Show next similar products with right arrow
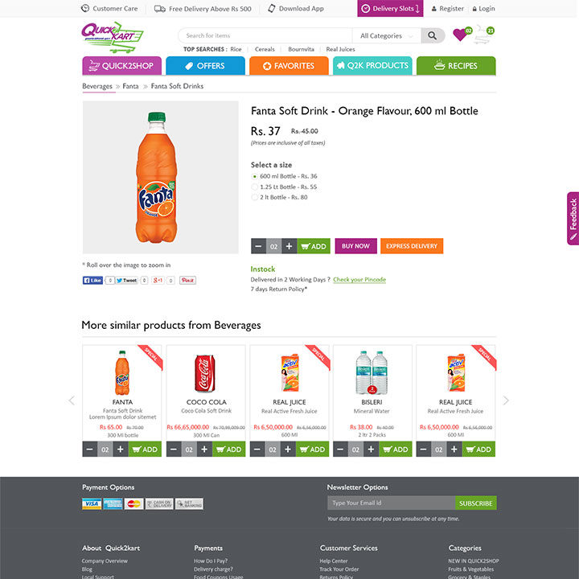The width and height of the screenshot is (579, 579). 506,400
